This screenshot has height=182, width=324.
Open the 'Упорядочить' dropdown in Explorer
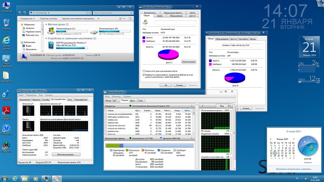pyautogui.click(x=27, y=18)
